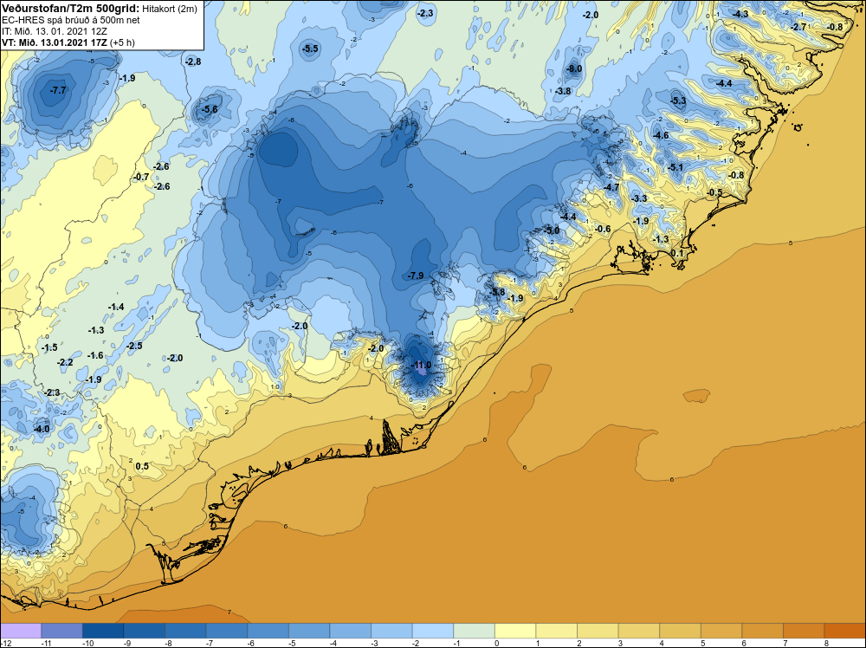The height and width of the screenshot is (648, 866).
Task: Click the '-3.8' temperature label
Action: [x=564, y=91]
